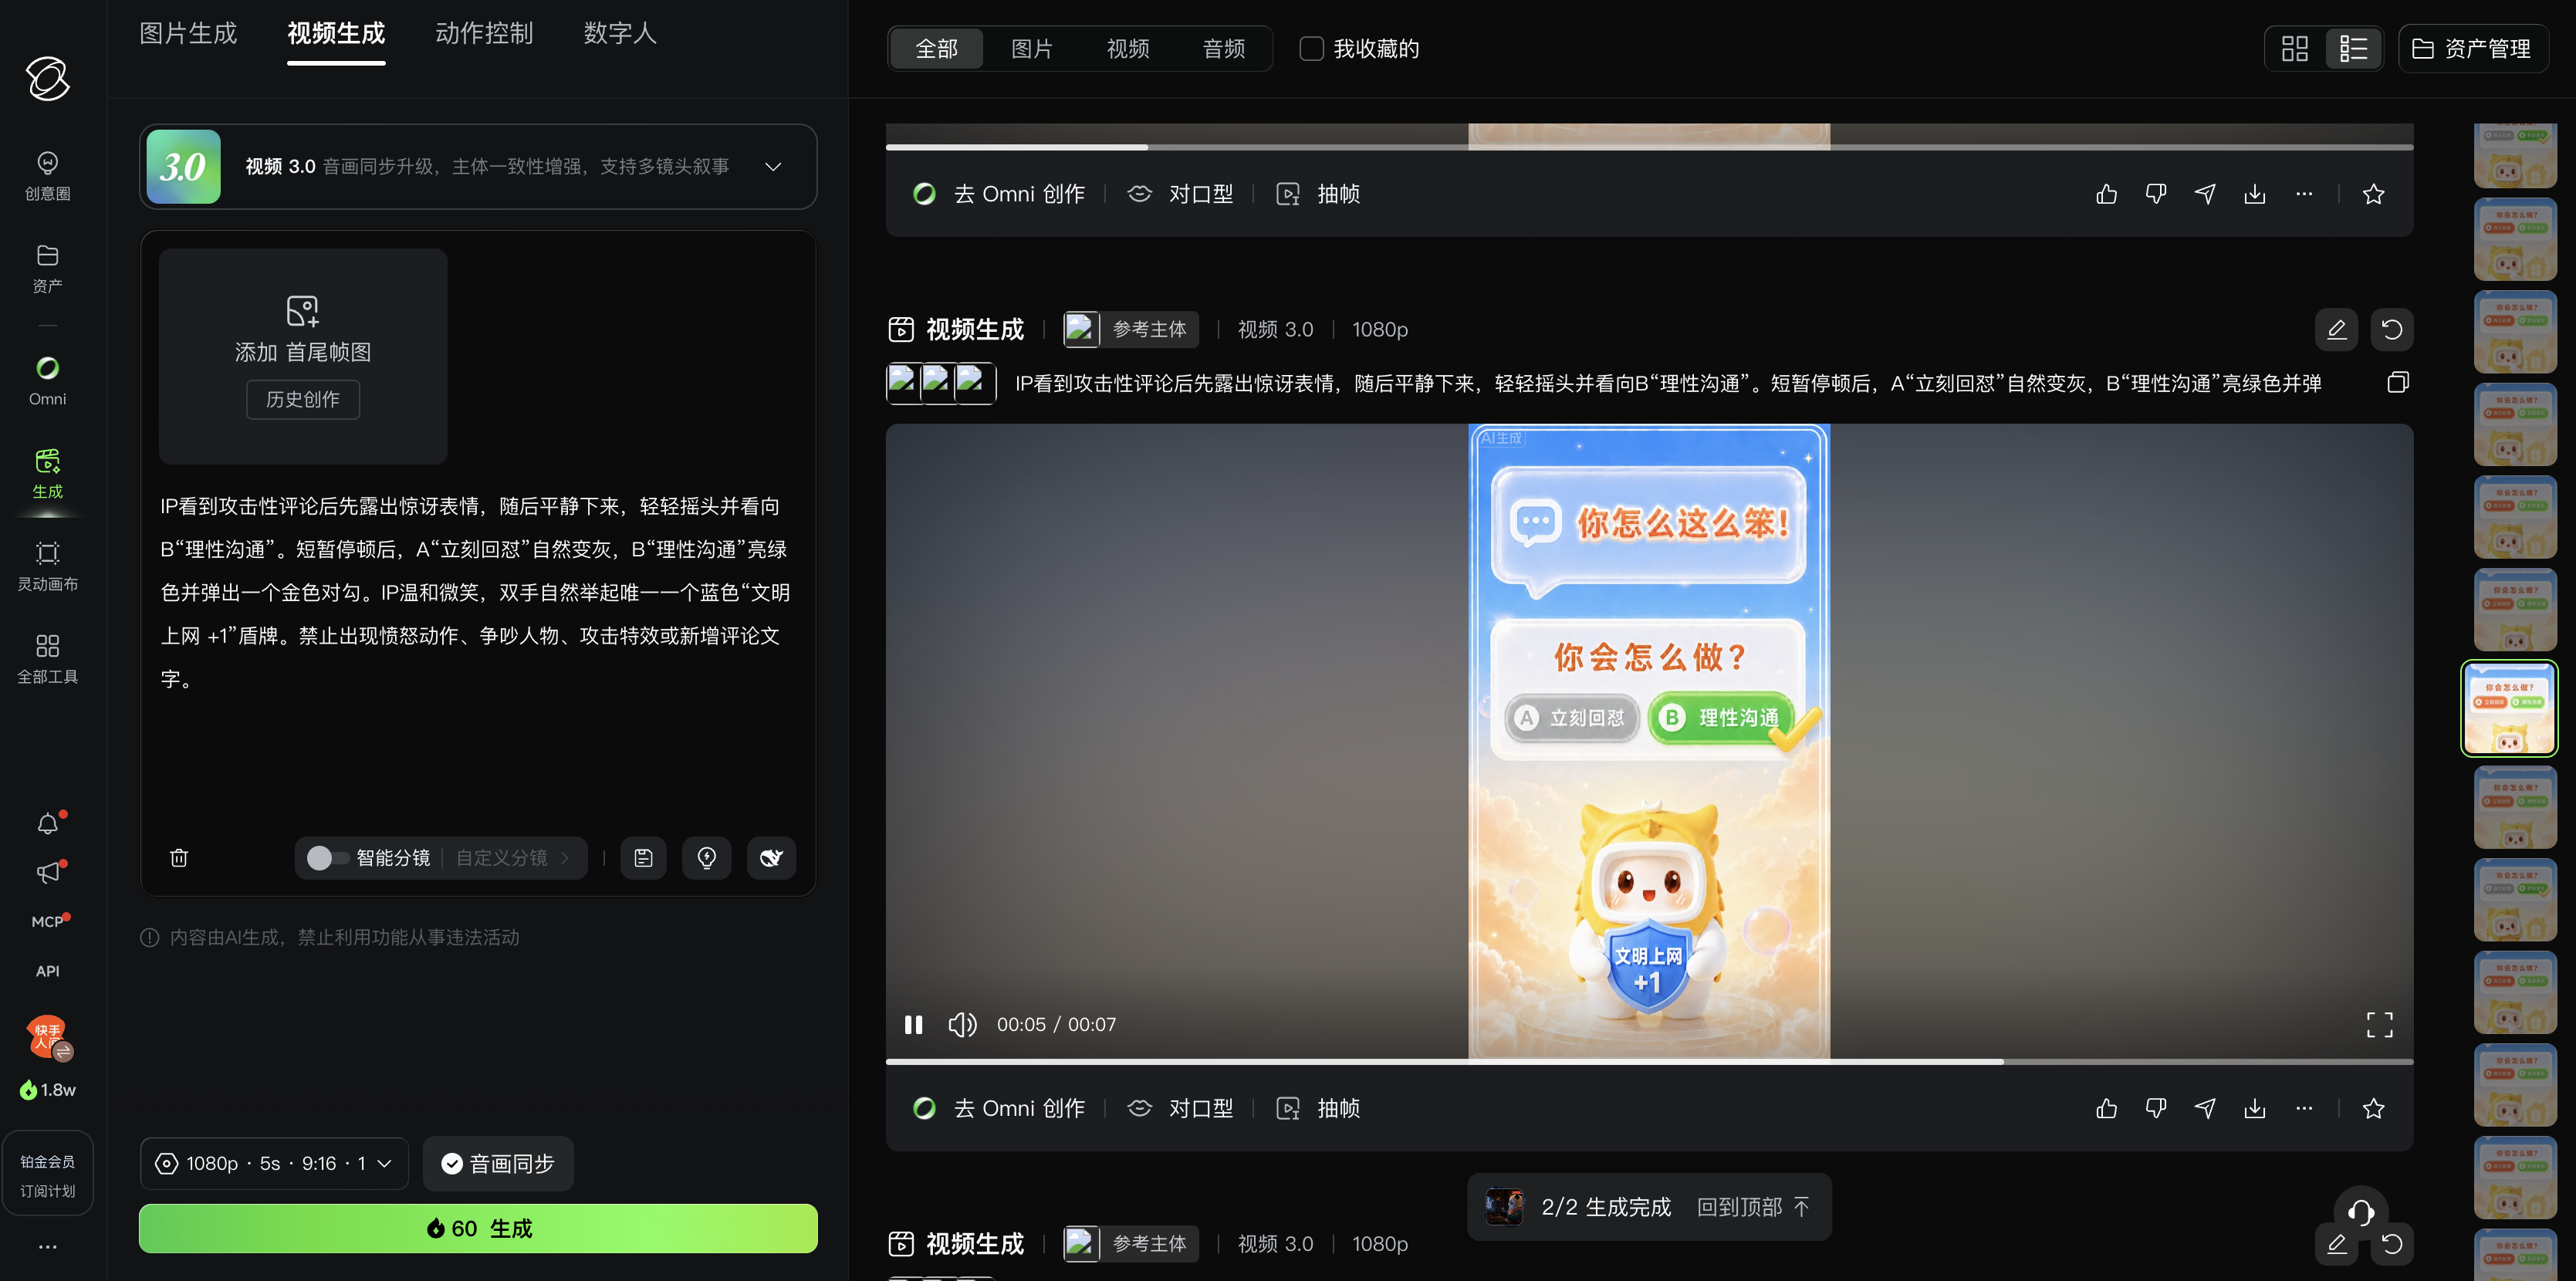Click 抽帧 under the playing video
2576x1281 pixels.
tap(1318, 1108)
